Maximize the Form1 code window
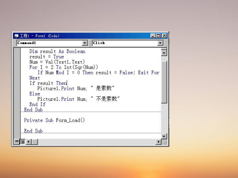 158,36
